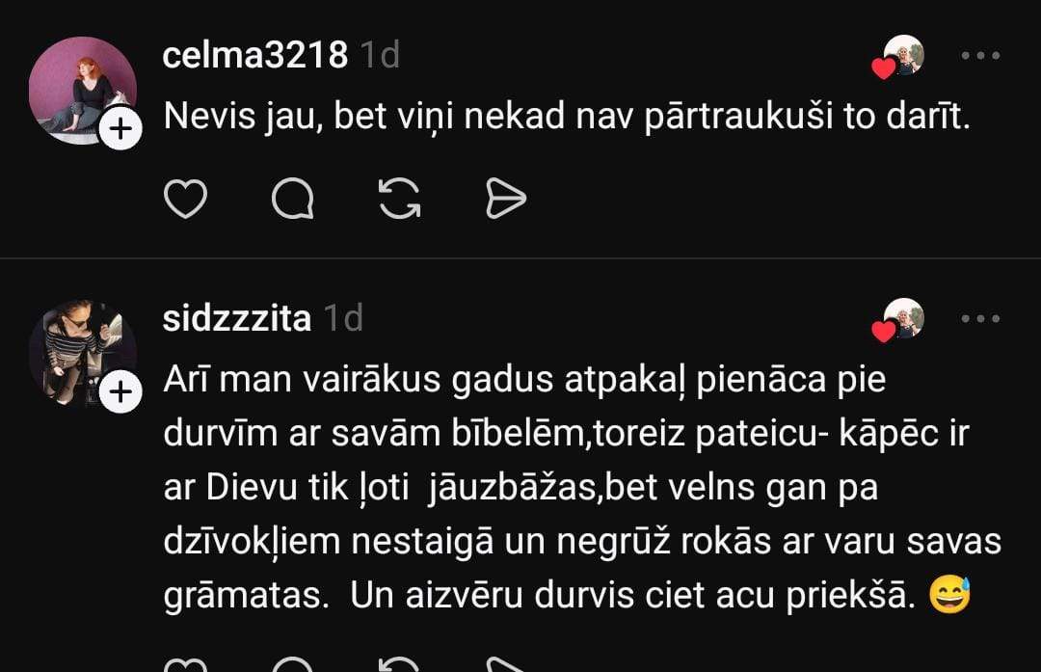Open celma3218's profile picture
This screenshot has height=672, width=1041.
click(82, 90)
